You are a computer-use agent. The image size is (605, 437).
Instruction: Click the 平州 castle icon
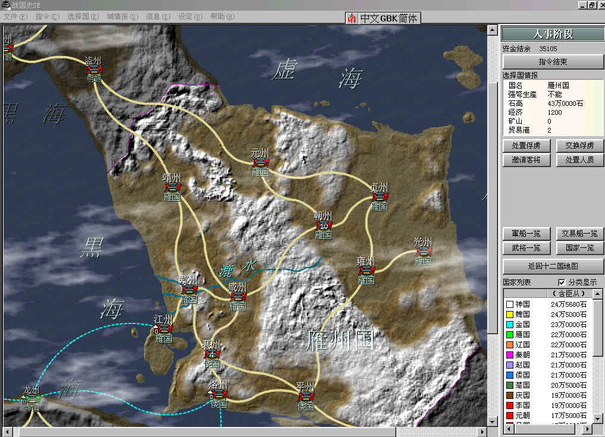(306, 397)
